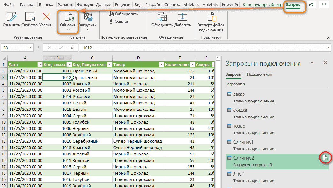Click Экспорт файла подключения icon
The height and width of the screenshot is (188, 333).
[211, 17]
